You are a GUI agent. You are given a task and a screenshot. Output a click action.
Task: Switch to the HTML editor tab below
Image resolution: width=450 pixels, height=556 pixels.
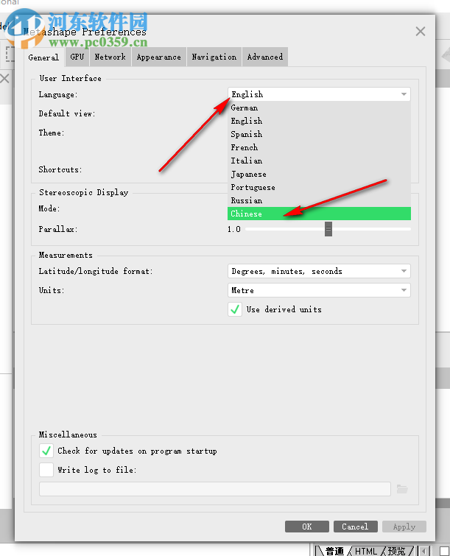[x=365, y=551]
